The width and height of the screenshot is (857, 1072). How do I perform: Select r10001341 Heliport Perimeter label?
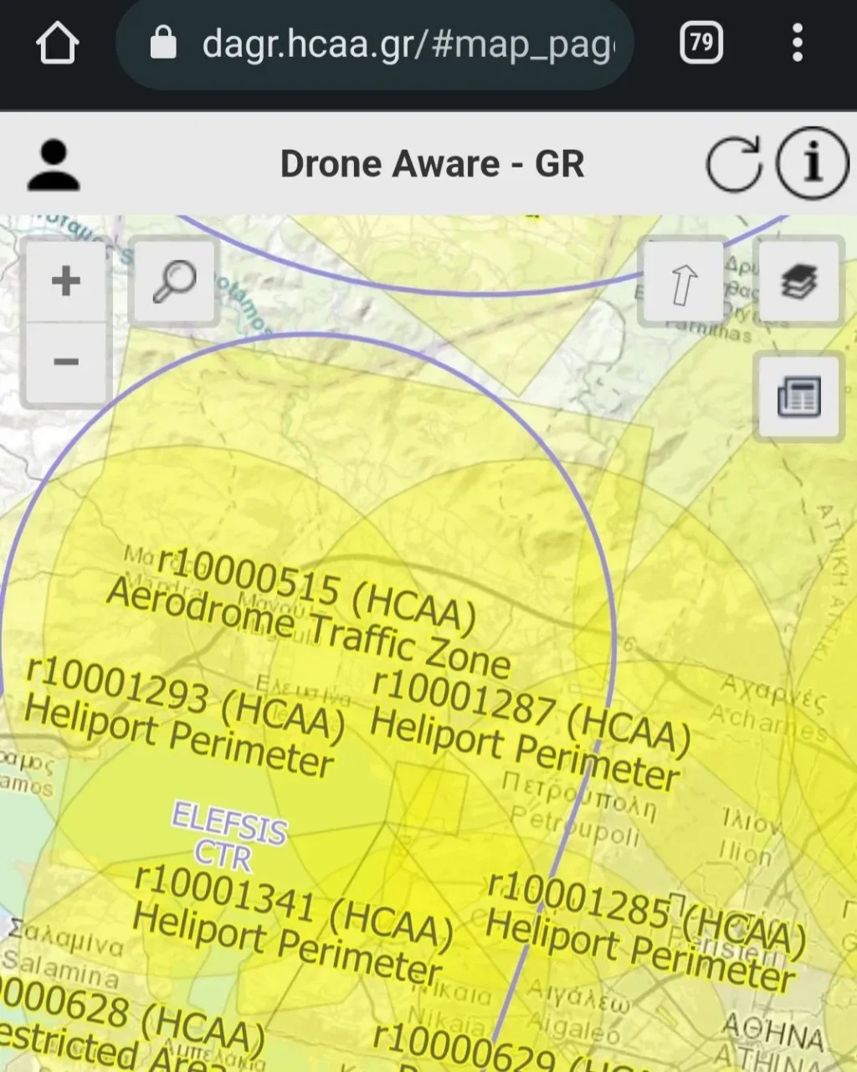[x=291, y=925]
